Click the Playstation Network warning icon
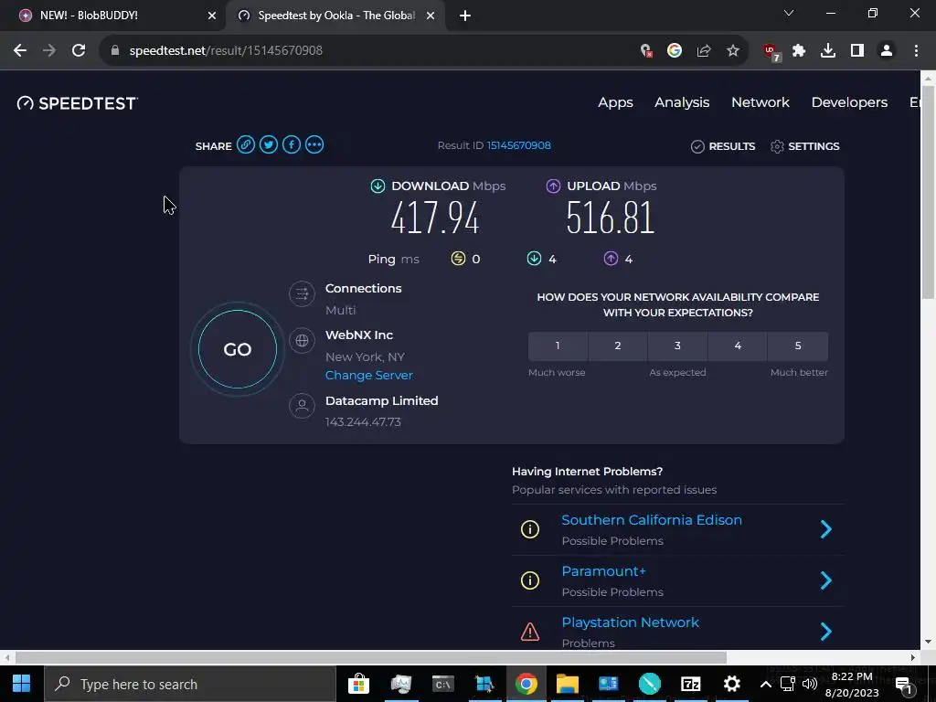The height and width of the screenshot is (702, 936). point(530,632)
